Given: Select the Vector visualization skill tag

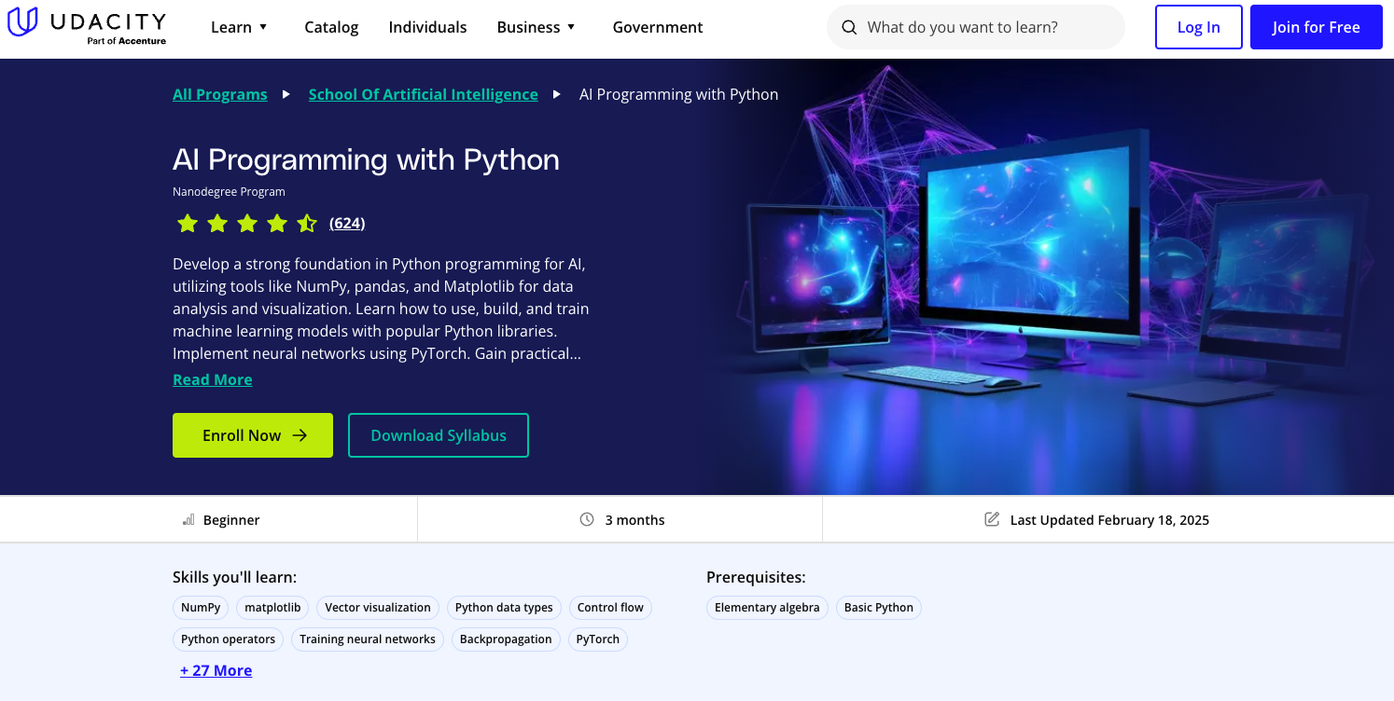Looking at the screenshot, I should coord(378,608).
